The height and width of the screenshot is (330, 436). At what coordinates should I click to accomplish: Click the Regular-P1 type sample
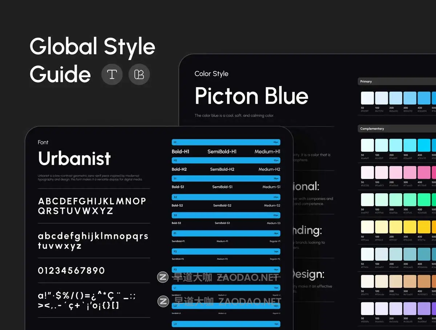pyautogui.click(x=275, y=241)
